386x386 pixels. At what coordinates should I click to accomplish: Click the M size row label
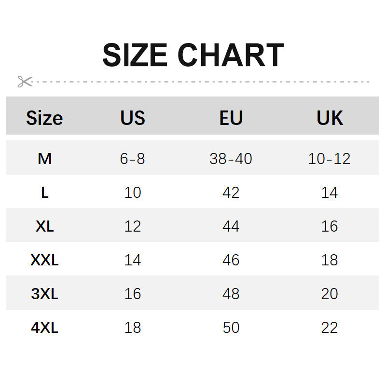[x=44, y=159]
